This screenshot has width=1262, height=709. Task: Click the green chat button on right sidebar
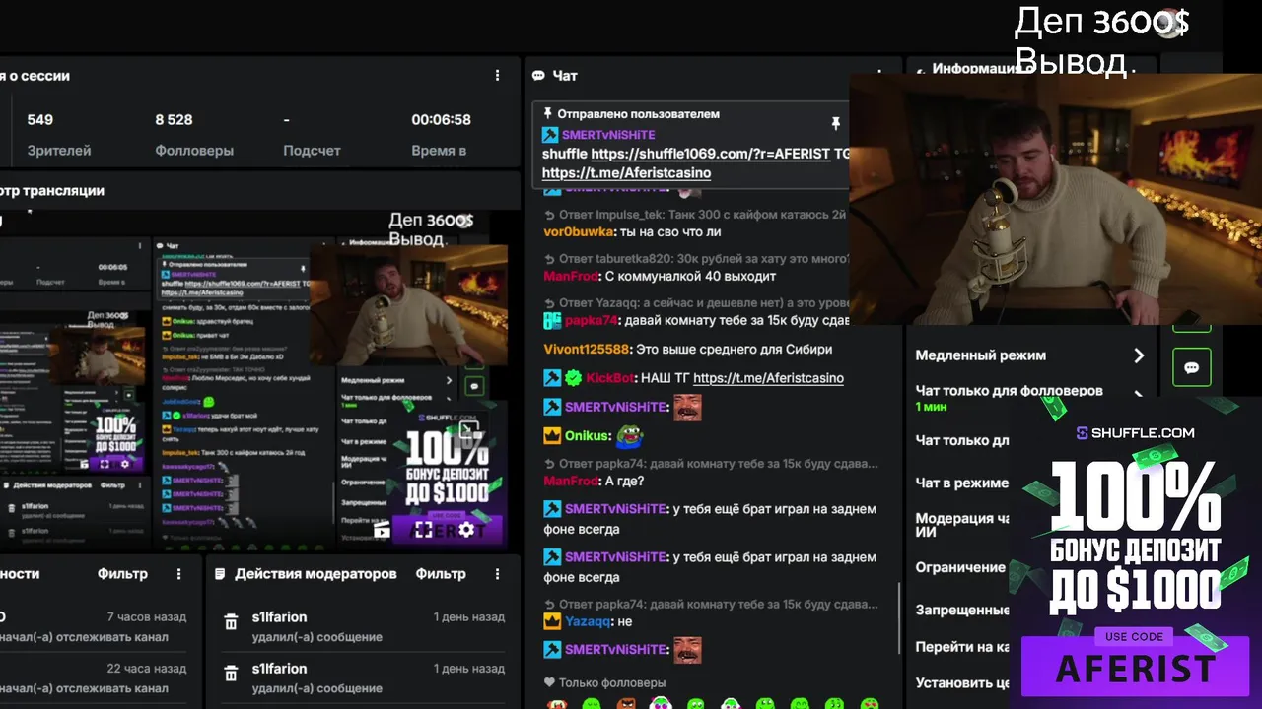[x=1191, y=367]
